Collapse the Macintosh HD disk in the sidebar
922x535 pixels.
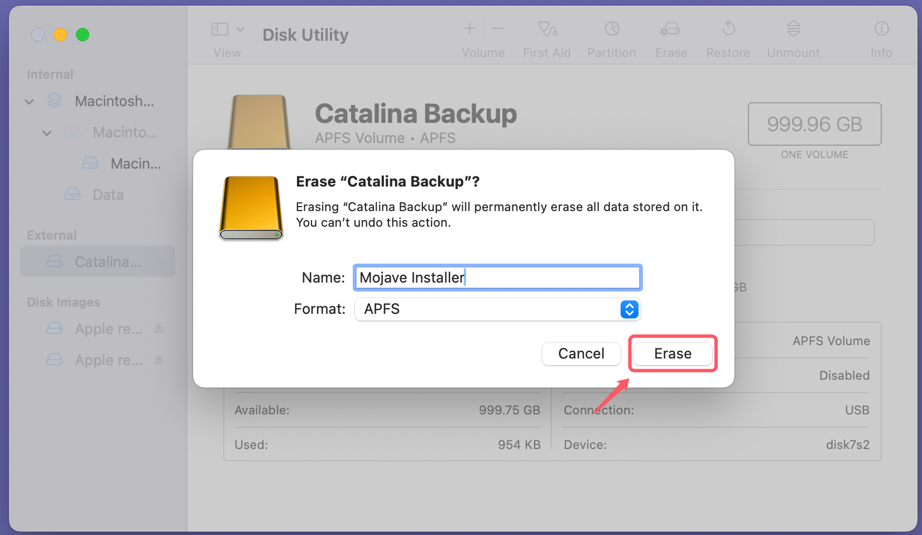(x=29, y=101)
